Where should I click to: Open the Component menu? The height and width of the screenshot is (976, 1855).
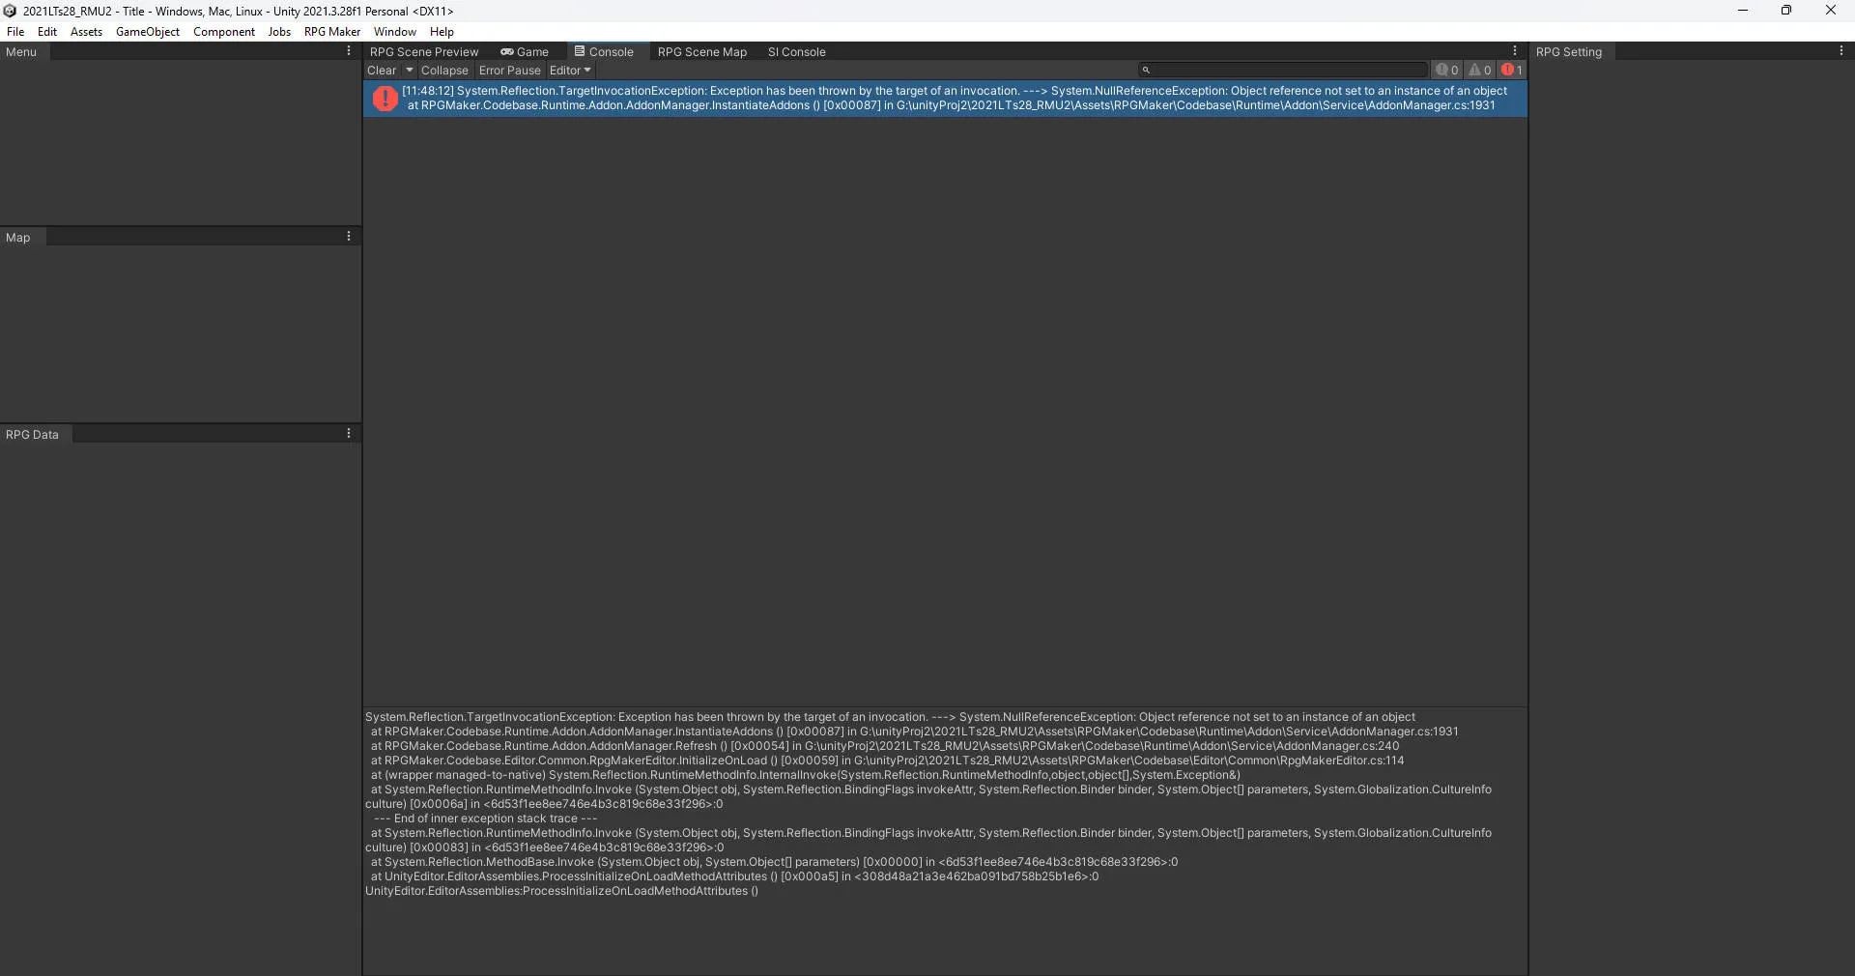[x=224, y=32]
